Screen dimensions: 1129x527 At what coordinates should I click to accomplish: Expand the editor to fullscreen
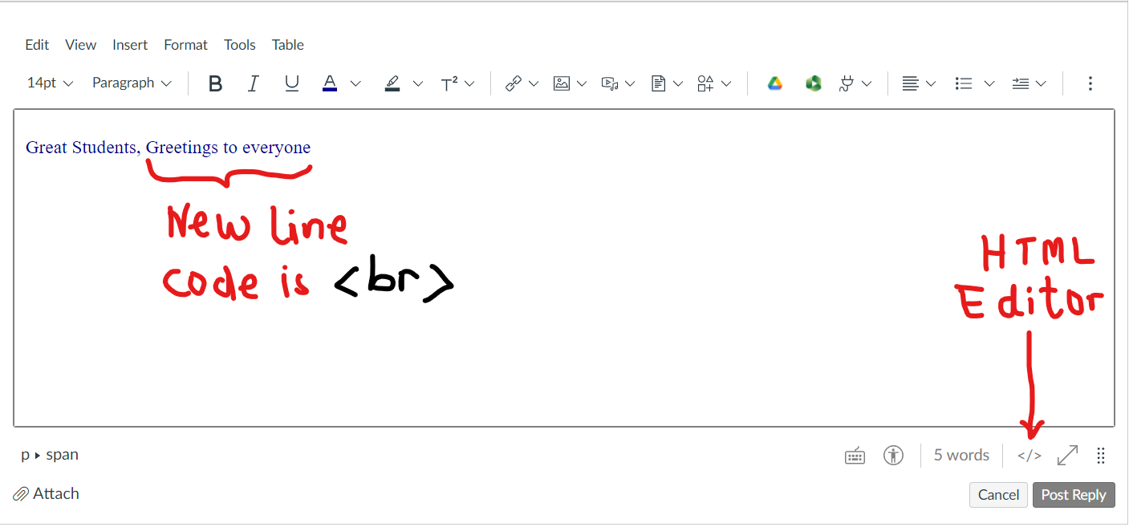coord(1067,455)
